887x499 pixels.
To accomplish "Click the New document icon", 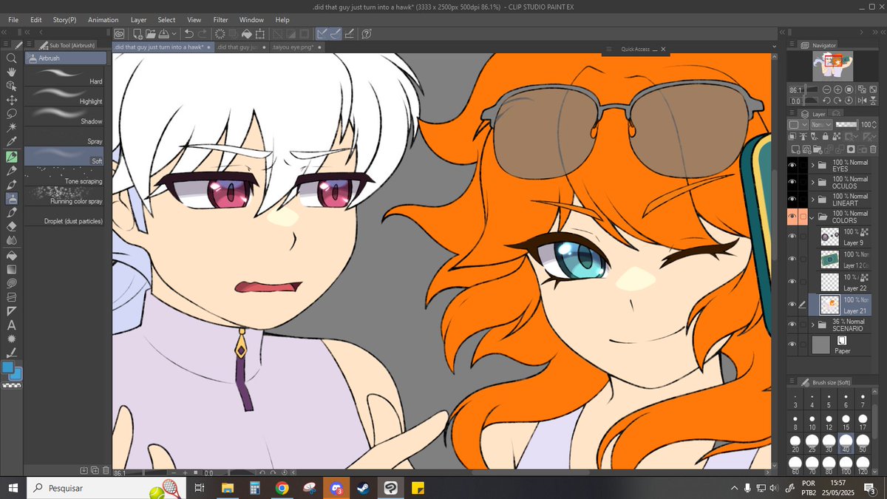I will 138,33.
